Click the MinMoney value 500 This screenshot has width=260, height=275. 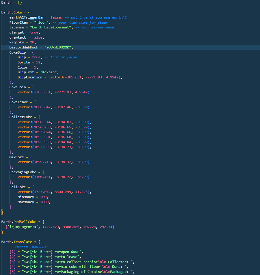tap(43, 197)
